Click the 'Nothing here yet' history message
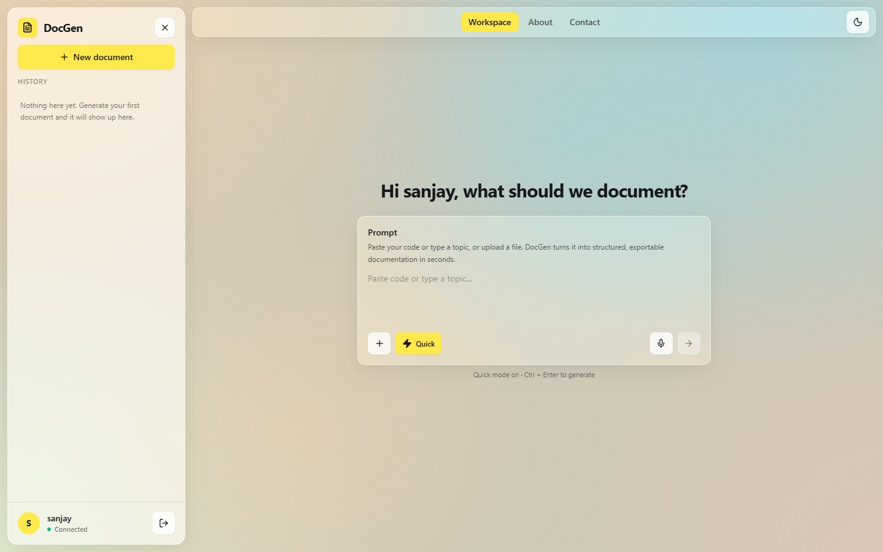This screenshot has width=883, height=552. pos(80,111)
